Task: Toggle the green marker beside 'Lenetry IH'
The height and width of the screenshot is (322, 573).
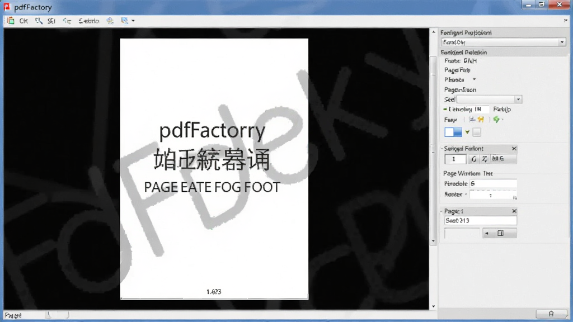Action: coord(445,109)
